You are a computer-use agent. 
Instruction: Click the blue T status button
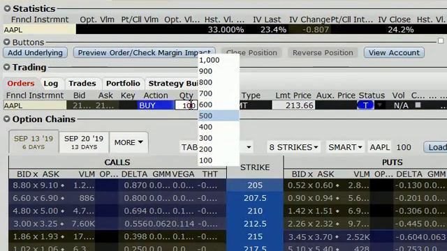pyautogui.click(x=365, y=105)
